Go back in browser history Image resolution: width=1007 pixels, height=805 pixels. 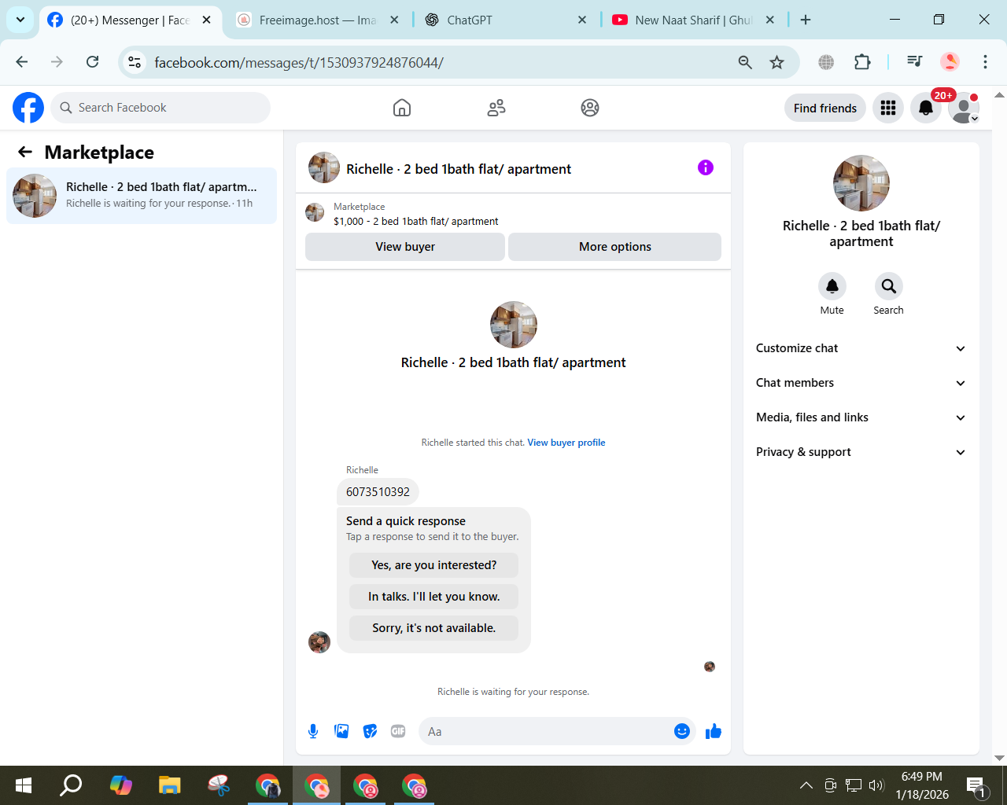click(x=22, y=62)
